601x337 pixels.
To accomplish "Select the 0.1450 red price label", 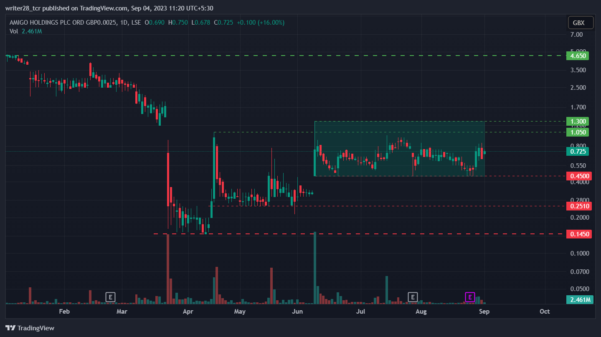I will coord(579,234).
